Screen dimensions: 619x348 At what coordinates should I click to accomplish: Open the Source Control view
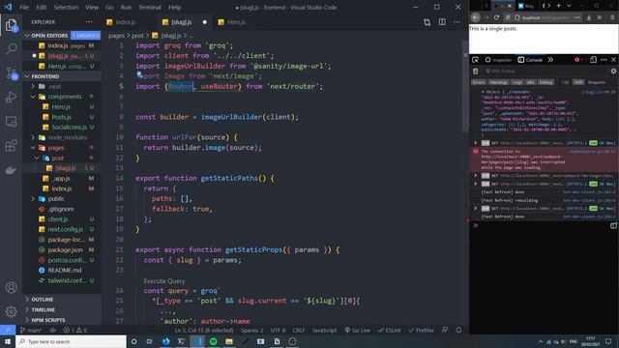click(11, 73)
